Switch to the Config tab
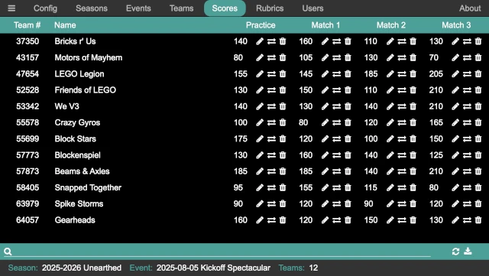The width and height of the screenshot is (489, 276). click(x=45, y=8)
